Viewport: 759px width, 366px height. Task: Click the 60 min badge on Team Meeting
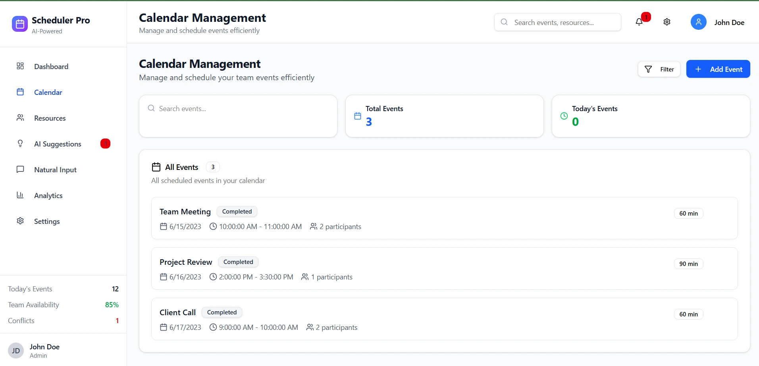[688, 214]
